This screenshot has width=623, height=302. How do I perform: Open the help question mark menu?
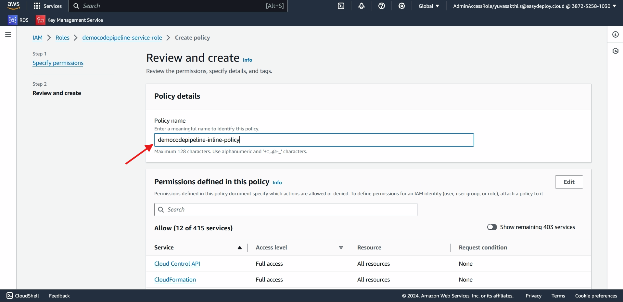point(382,6)
